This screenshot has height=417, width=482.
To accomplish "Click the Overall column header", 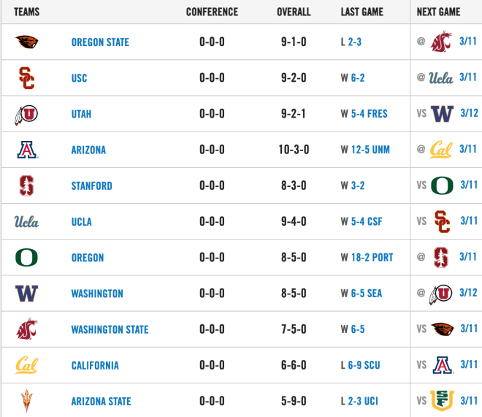I will pos(294,12).
